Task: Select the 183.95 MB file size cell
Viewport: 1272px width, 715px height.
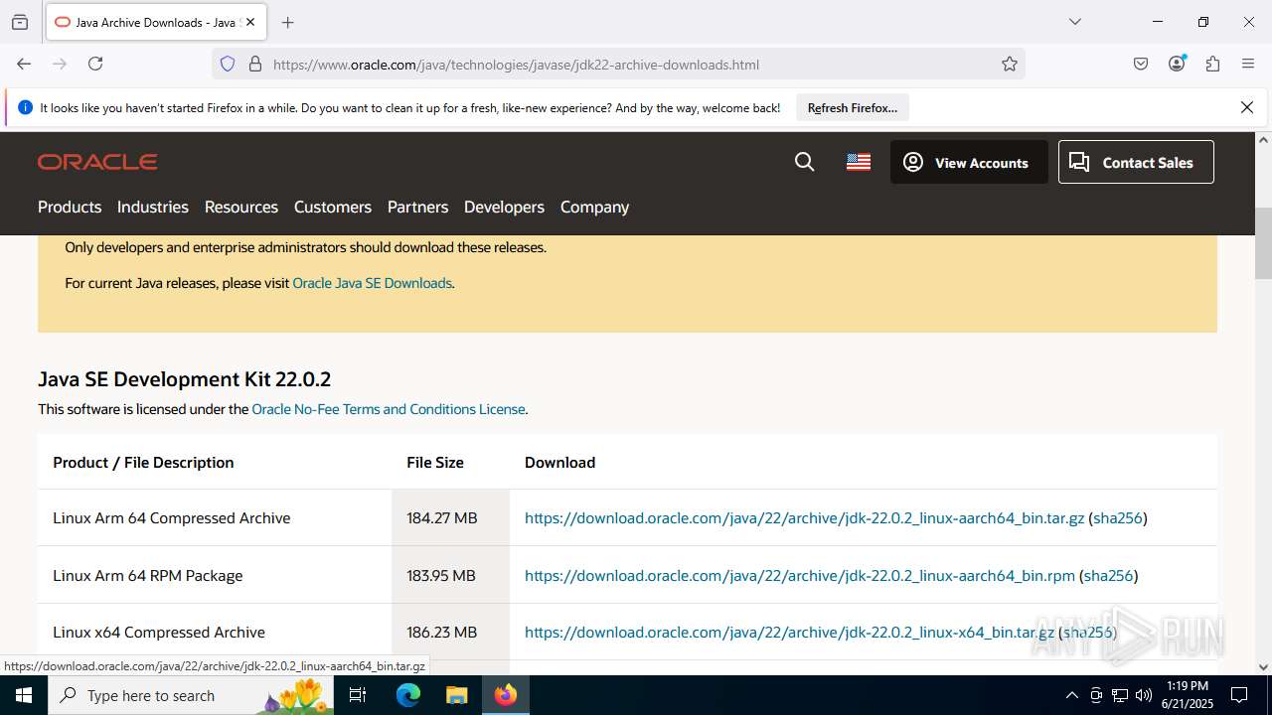Action: click(450, 576)
